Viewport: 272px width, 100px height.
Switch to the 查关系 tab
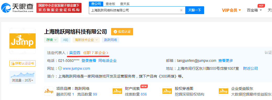tap(125, 4)
